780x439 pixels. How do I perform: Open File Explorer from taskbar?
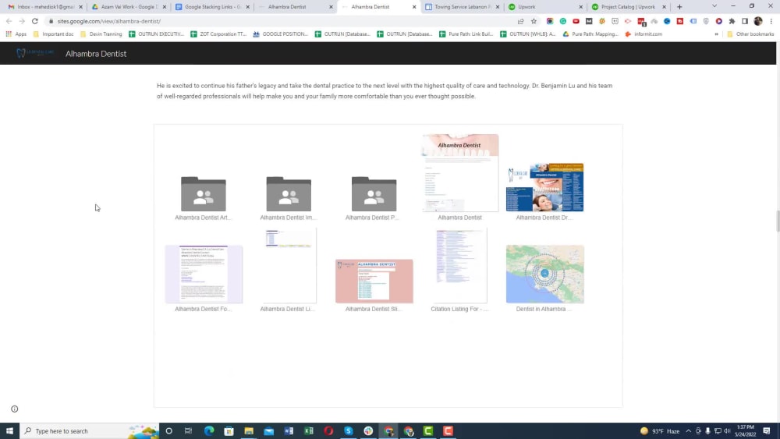point(249,430)
